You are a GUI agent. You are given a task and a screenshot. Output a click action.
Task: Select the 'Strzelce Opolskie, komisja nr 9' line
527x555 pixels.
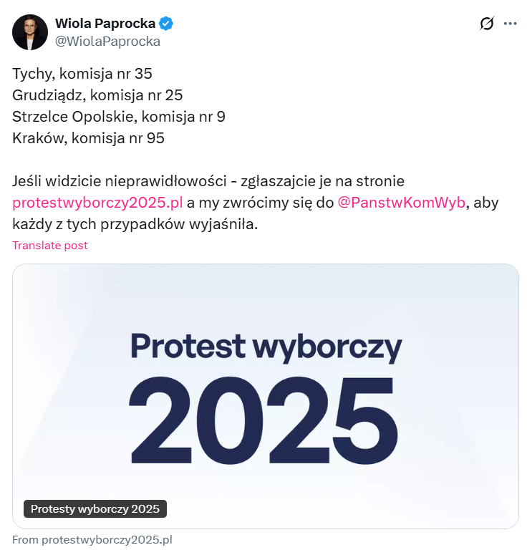pyautogui.click(x=119, y=117)
